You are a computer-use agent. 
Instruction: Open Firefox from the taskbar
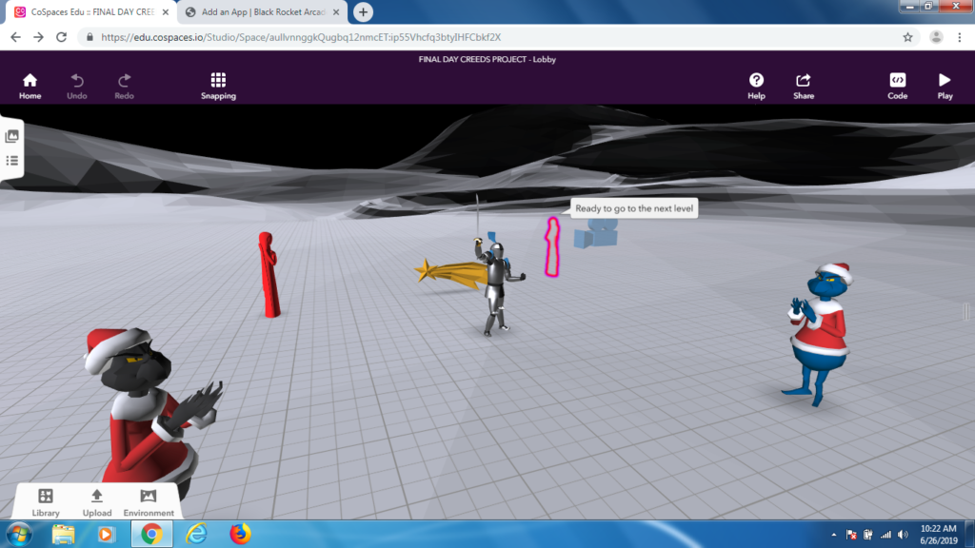pyautogui.click(x=240, y=535)
